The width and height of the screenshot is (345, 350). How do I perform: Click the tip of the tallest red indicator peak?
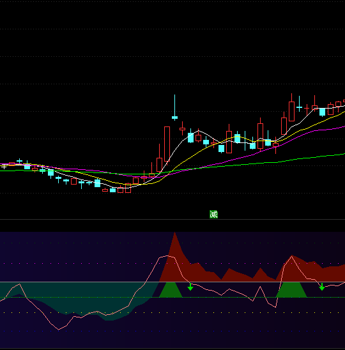174,233
